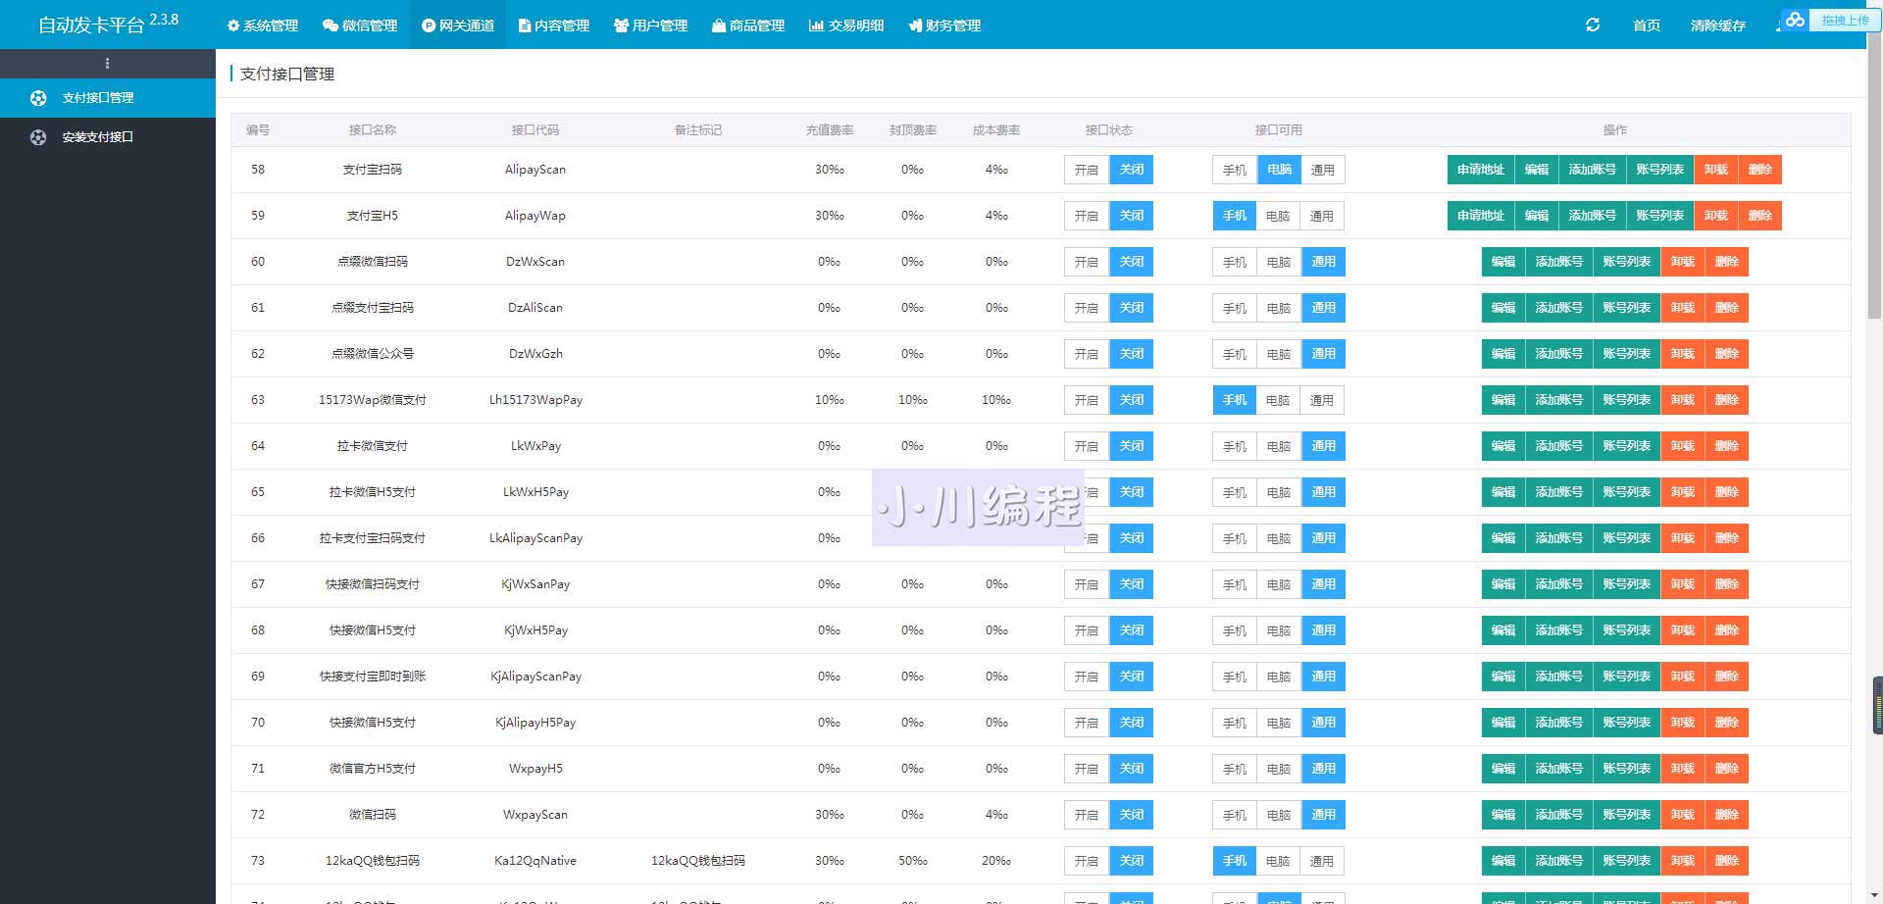The width and height of the screenshot is (1883, 904).
Task: Set 支付宝H5 availability to 电脑
Action: 1278,216
